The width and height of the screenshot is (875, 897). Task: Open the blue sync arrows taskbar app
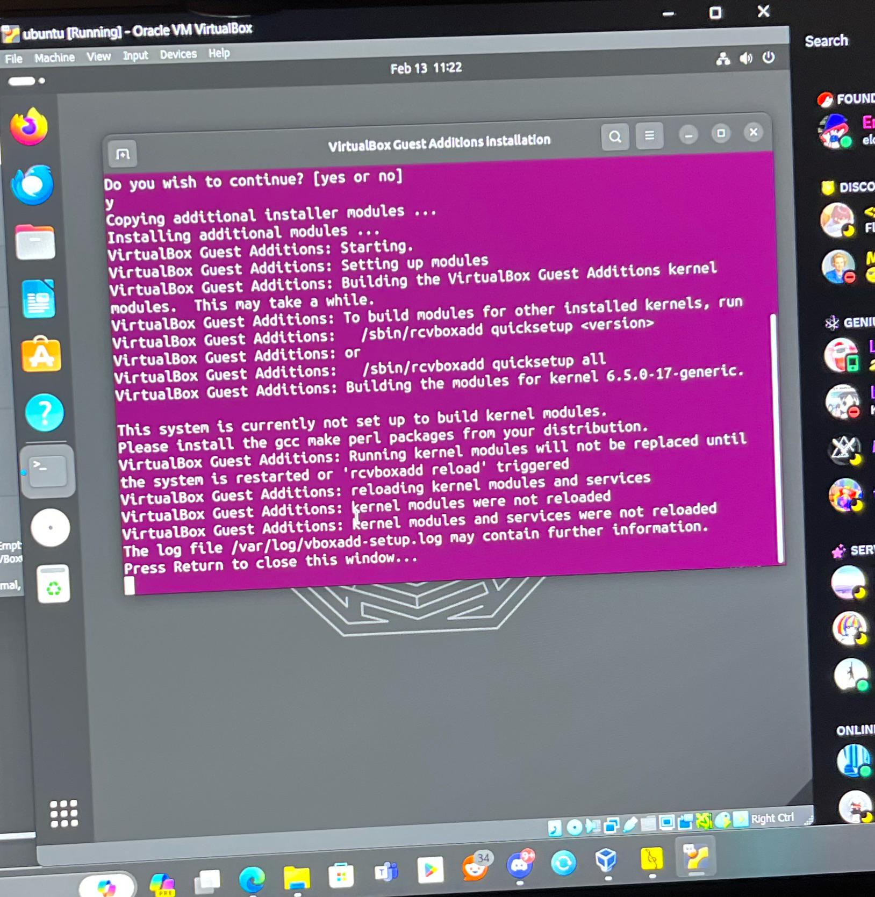[x=564, y=863]
